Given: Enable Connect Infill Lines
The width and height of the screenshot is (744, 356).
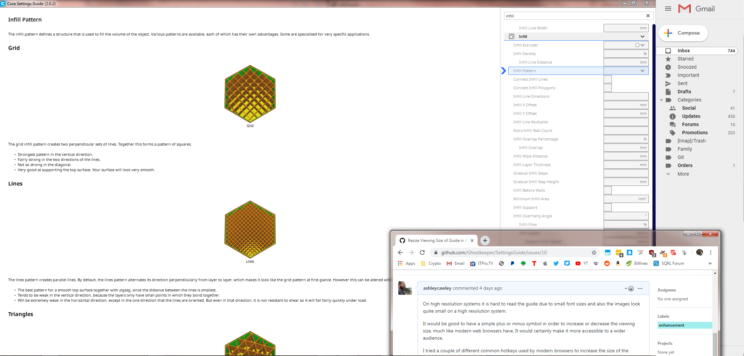Looking at the screenshot, I should pos(607,79).
